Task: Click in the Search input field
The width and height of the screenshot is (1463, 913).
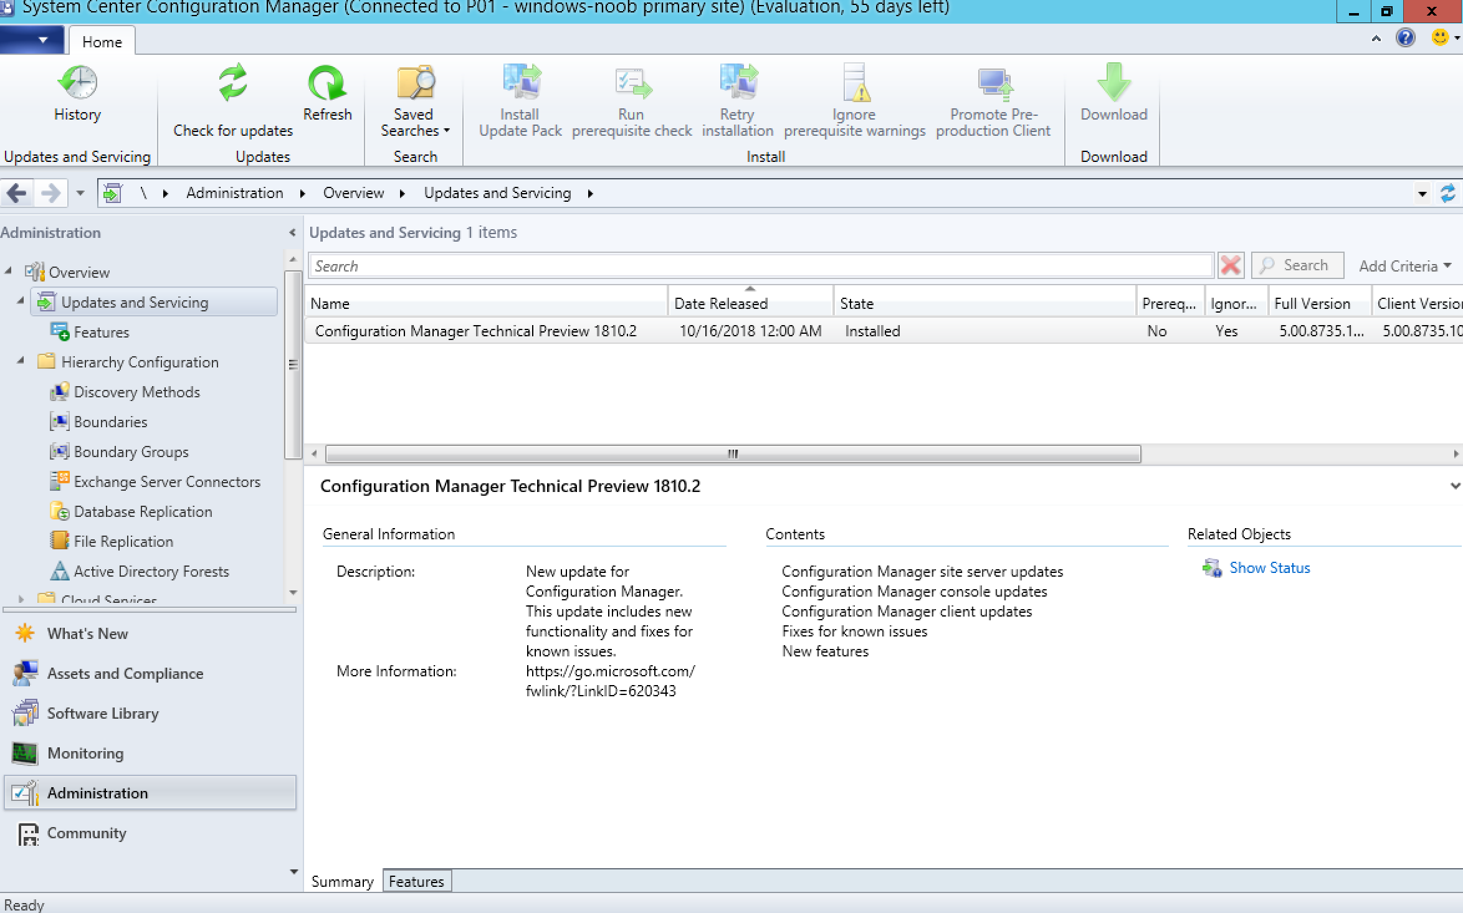Action: (x=761, y=266)
